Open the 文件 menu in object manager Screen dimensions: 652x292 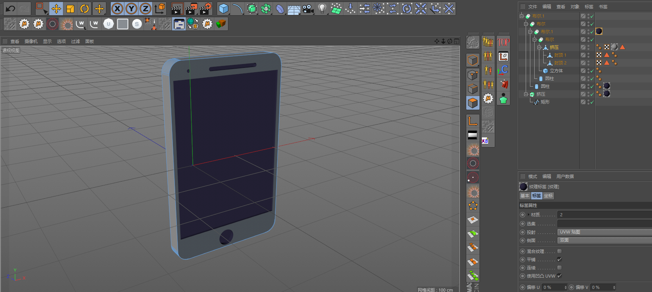(533, 7)
